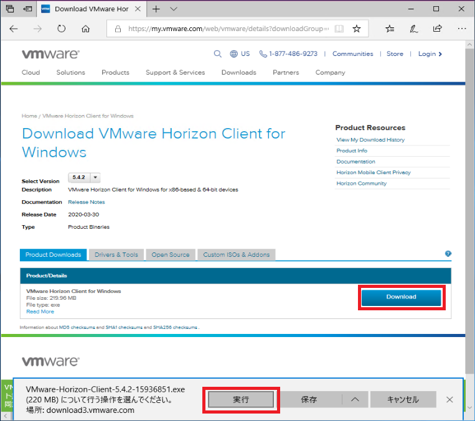The image size is (475, 421).
Task: Click the VMware site search magnifier icon
Action: pyautogui.click(x=217, y=54)
